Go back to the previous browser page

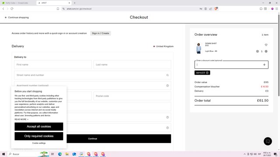coord(3,9)
